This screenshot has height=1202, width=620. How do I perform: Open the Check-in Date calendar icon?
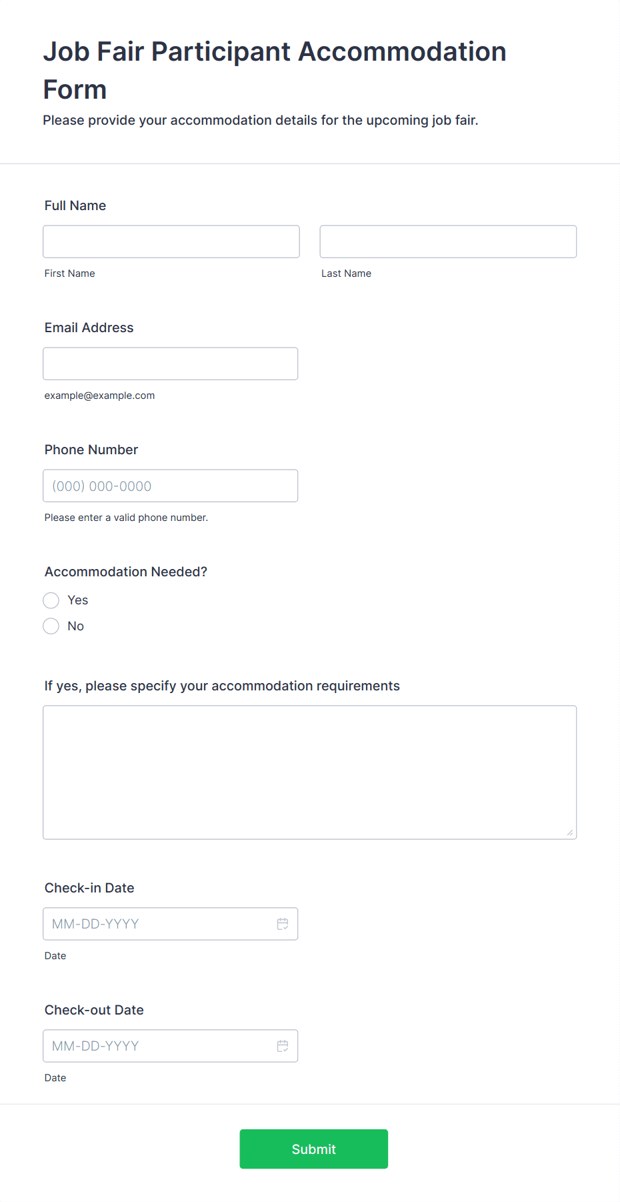283,924
